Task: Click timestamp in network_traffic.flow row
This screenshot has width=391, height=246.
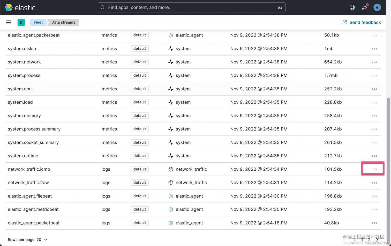Action: tap(259, 183)
